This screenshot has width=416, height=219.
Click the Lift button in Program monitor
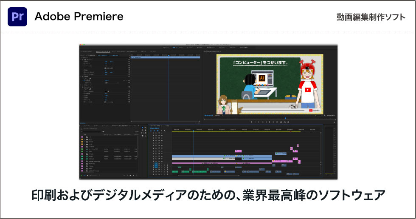click(281, 122)
